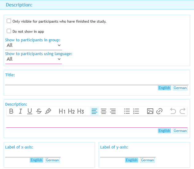Apply strikethrough text formatting
This screenshot has width=194, height=169.
point(39,111)
